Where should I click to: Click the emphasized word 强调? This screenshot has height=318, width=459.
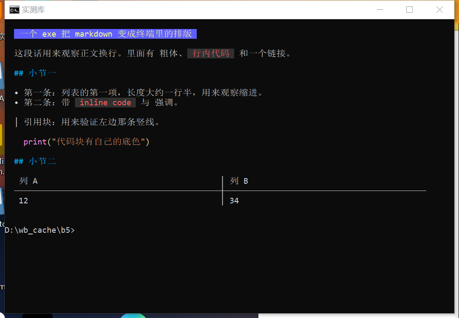[164, 103]
